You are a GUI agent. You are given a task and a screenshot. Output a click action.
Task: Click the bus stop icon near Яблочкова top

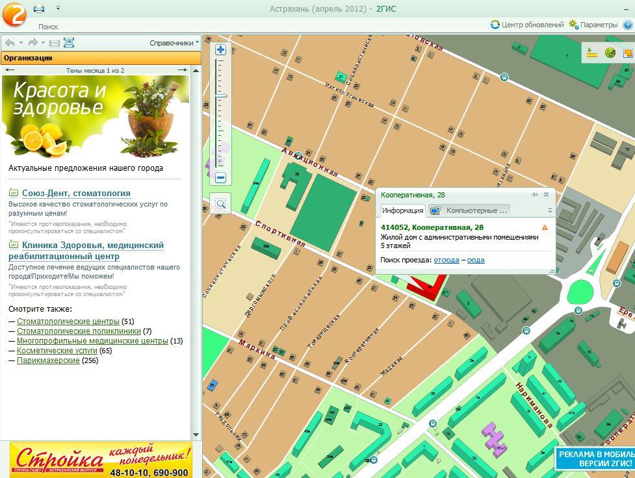(x=504, y=77)
